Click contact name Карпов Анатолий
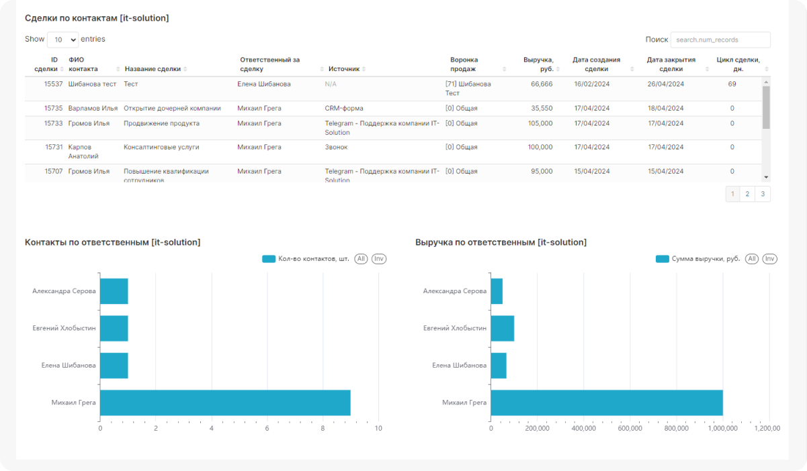The image size is (807, 471). (x=83, y=152)
